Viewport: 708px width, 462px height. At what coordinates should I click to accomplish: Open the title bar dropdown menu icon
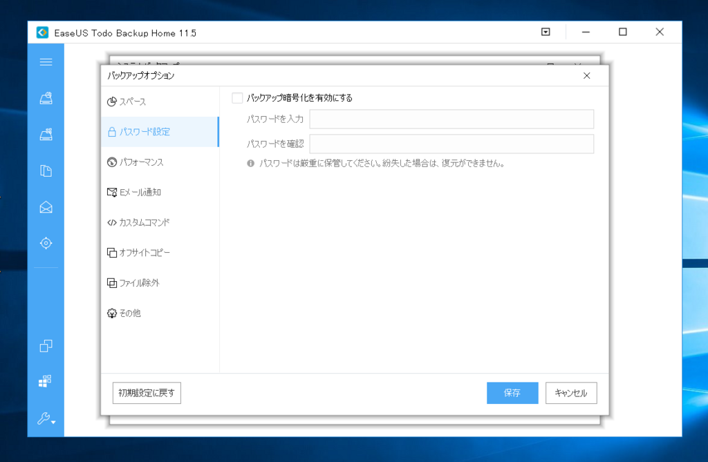coord(546,32)
